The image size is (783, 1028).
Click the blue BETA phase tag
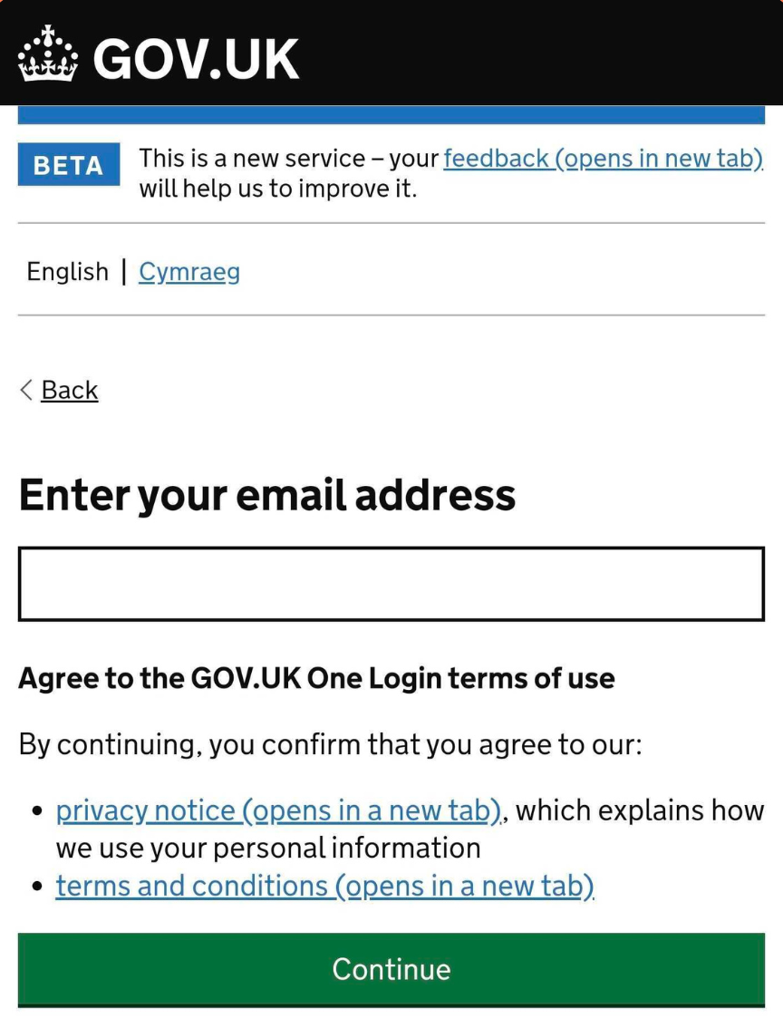click(x=68, y=165)
